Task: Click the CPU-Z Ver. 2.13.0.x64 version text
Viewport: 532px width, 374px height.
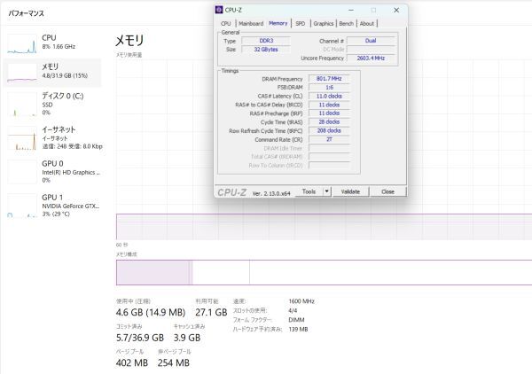Action: pos(271,193)
